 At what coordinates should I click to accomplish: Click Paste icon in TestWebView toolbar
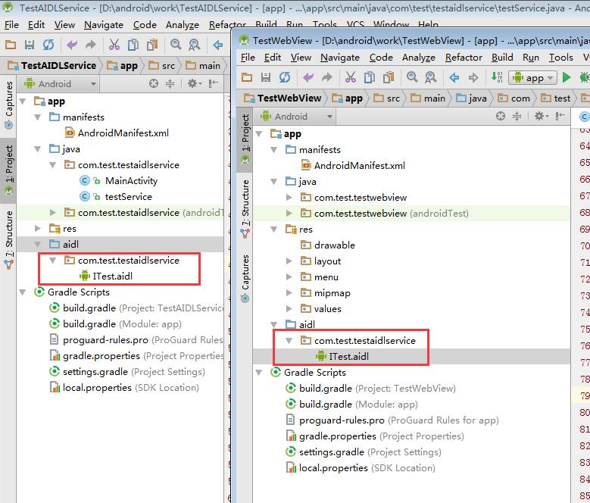pos(389,77)
